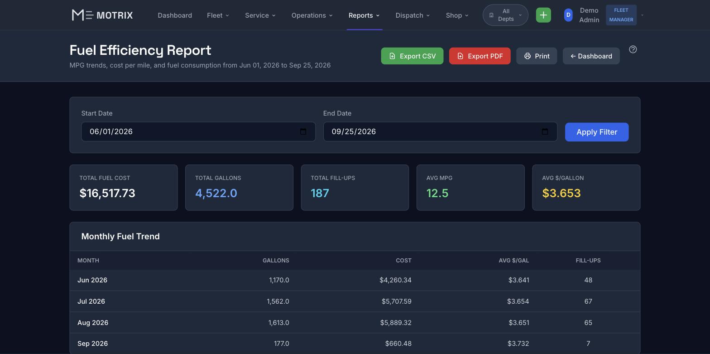710x354 pixels.
Task: Click the Start Date input field
Action: 198,131
